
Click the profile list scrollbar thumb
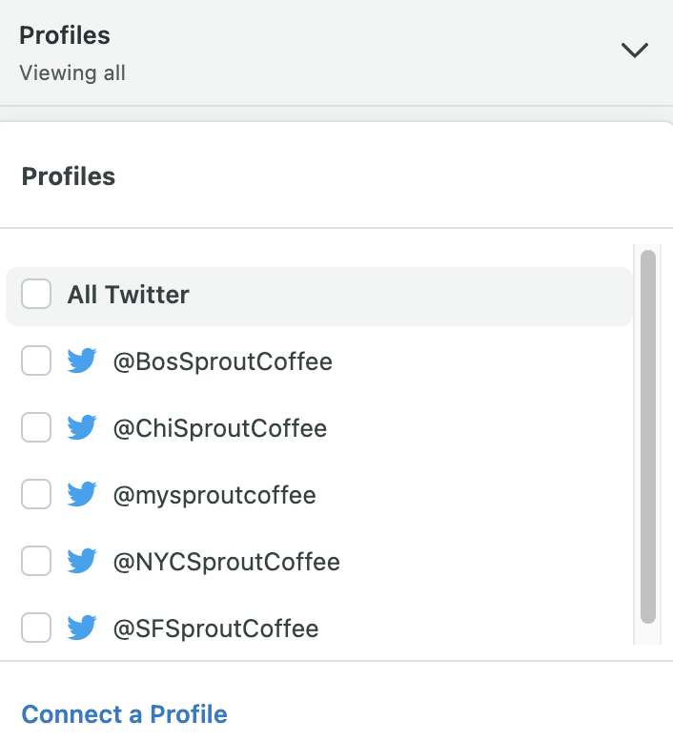click(x=648, y=437)
